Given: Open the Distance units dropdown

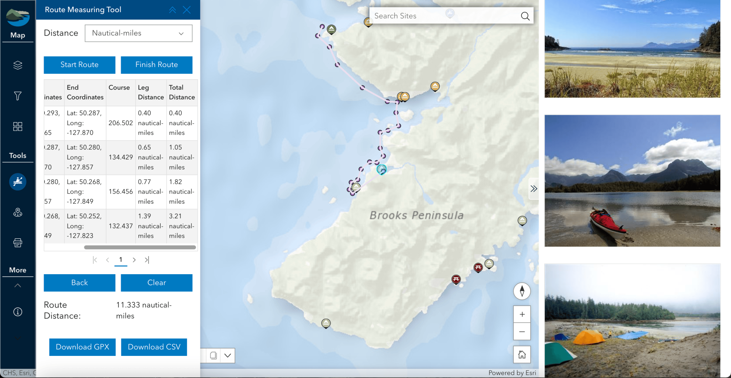Looking at the screenshot, I should [138, 33].
